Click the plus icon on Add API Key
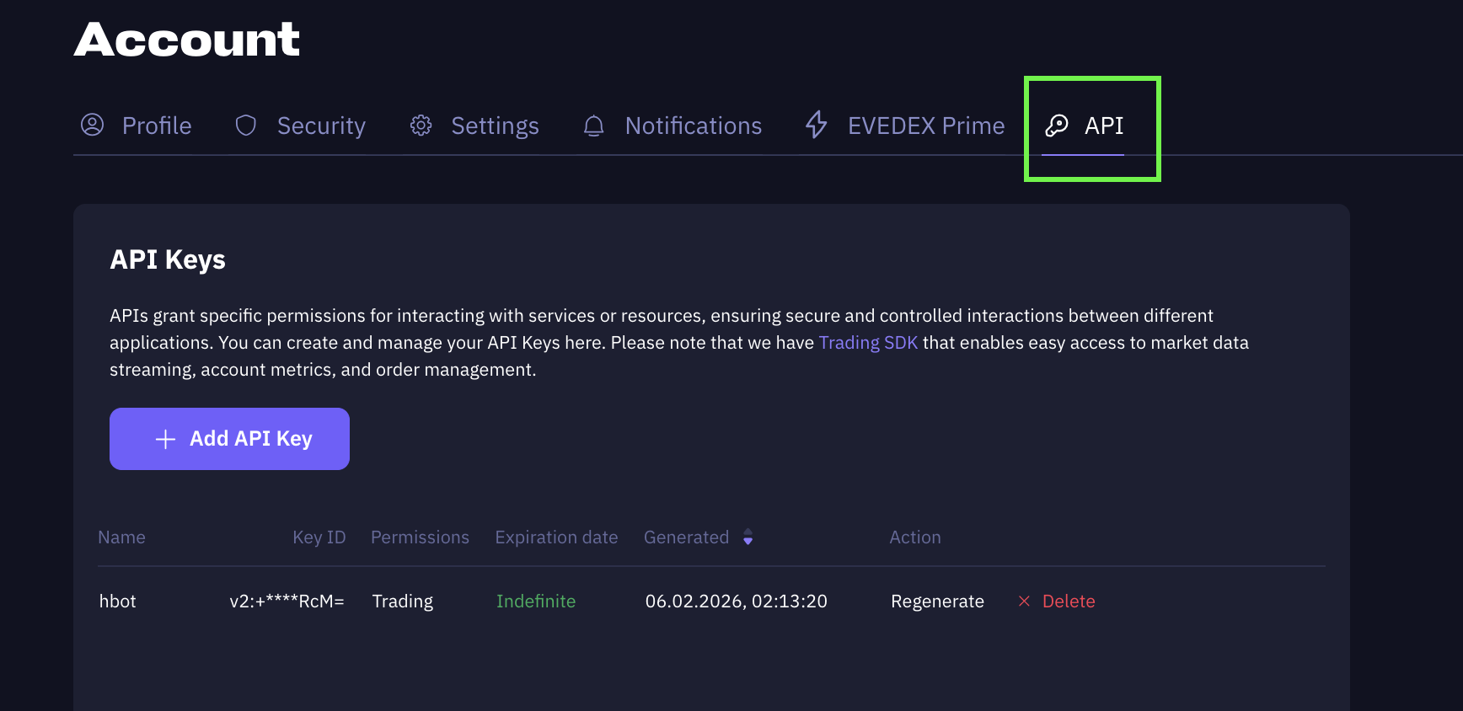This screenshot has height=711, width=1463. [166, 439]
